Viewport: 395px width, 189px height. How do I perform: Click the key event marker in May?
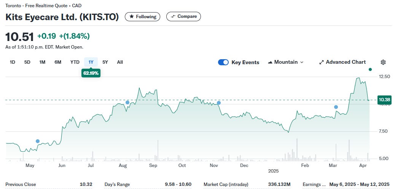tap(38, 141)
